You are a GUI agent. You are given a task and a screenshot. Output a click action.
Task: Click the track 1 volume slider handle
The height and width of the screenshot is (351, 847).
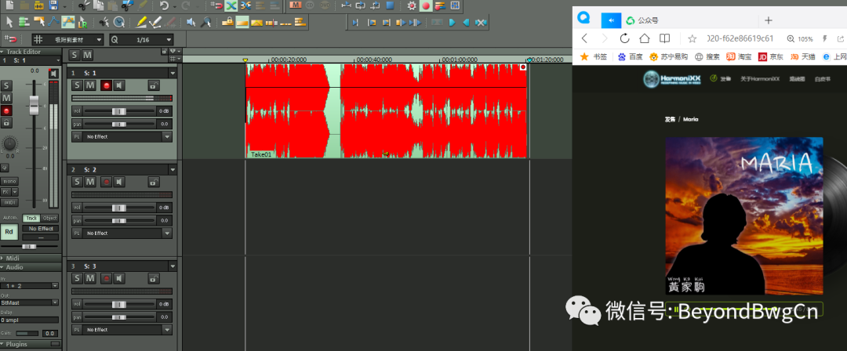pos(119,110)
